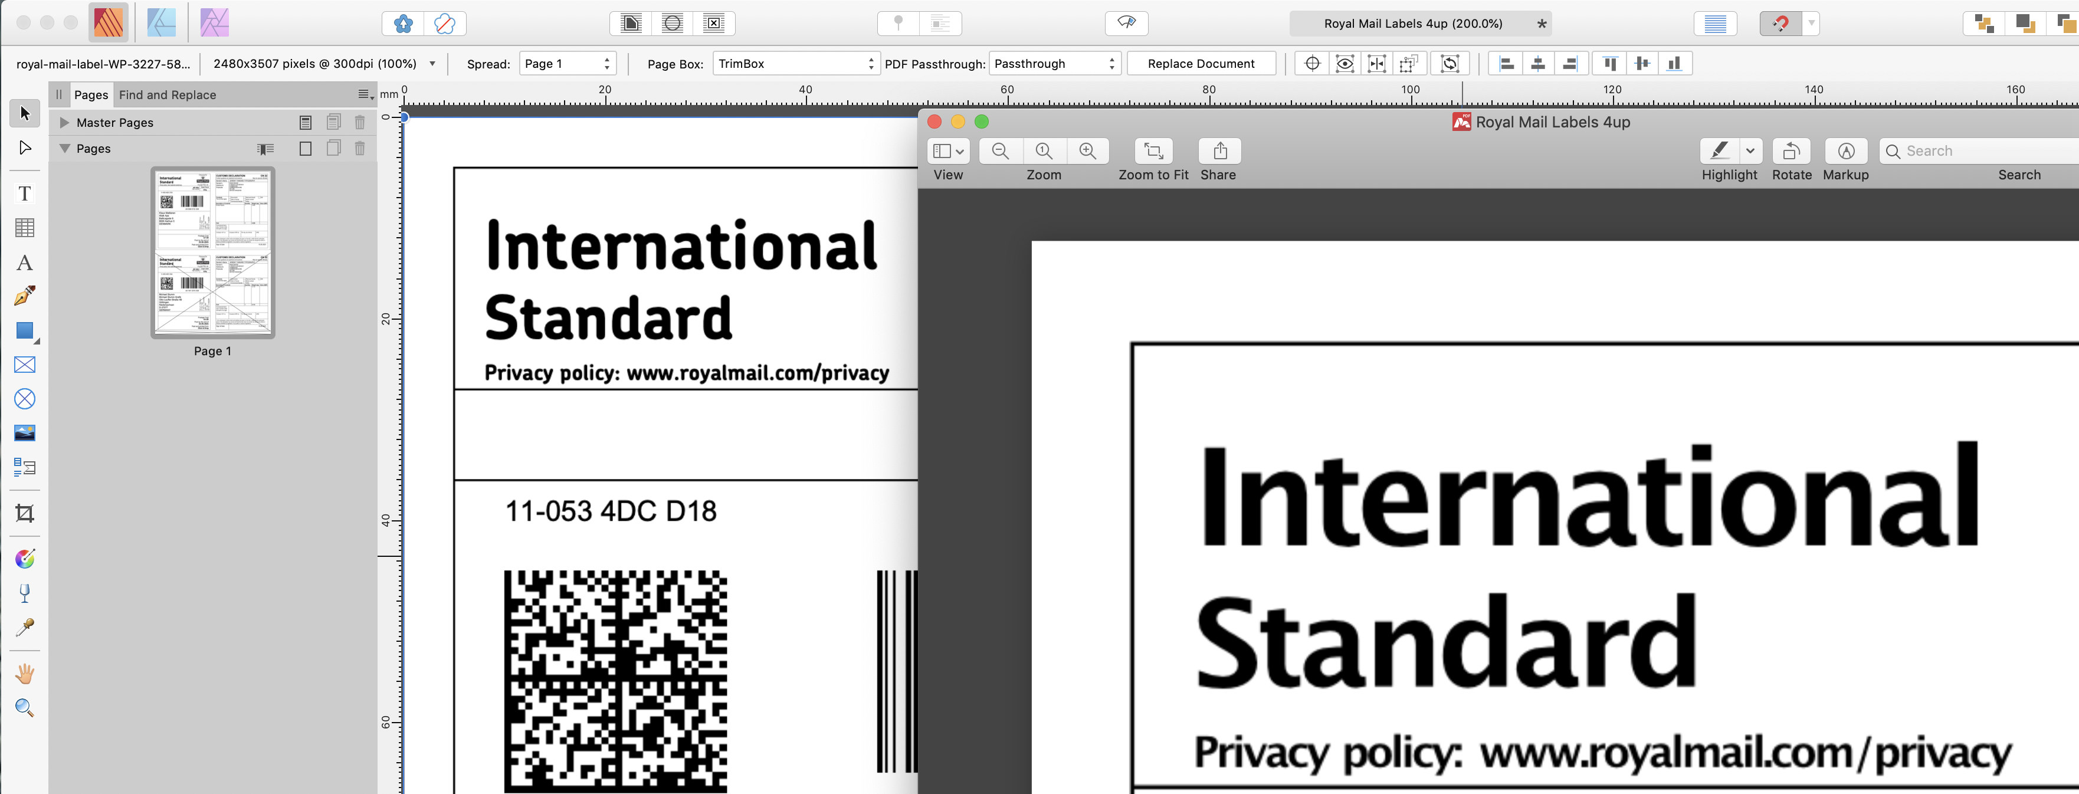Image resolution: width=2079 pixels, height=794 pixels.
Task: Select the Frame Text tool
Action: click(x=24, y=193)
